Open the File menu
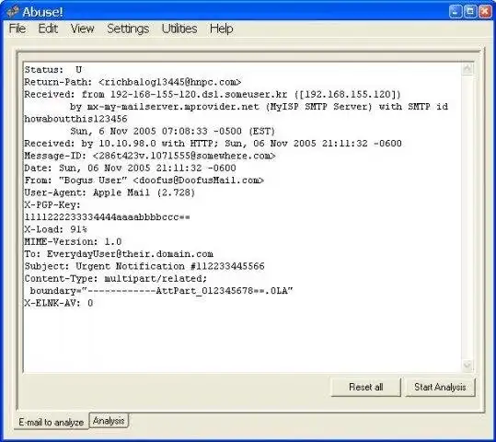496x442 pixels. (17, 29)
